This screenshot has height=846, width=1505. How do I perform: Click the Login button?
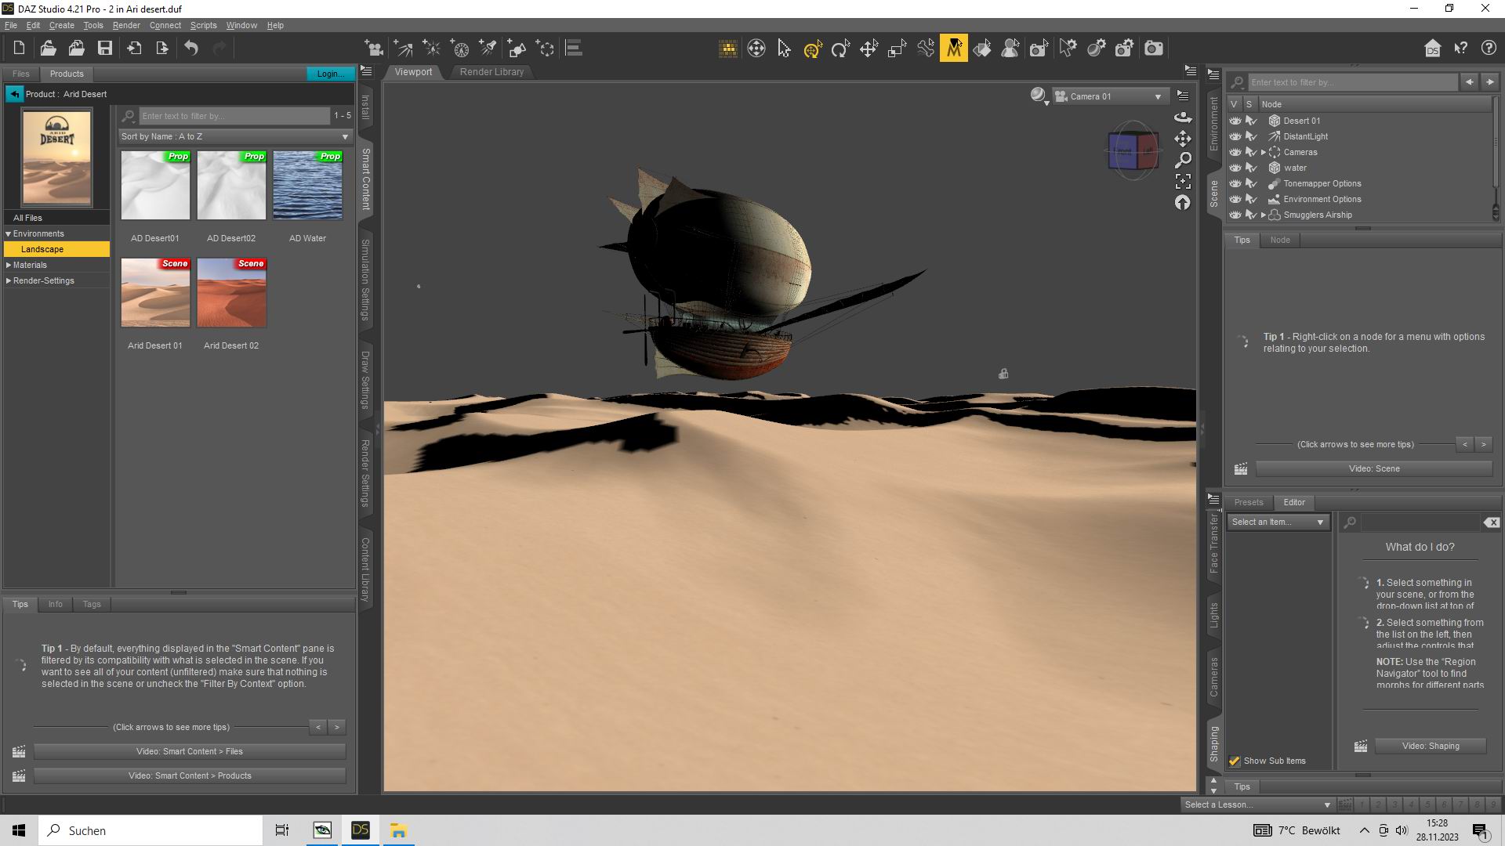tap(329, 73)
